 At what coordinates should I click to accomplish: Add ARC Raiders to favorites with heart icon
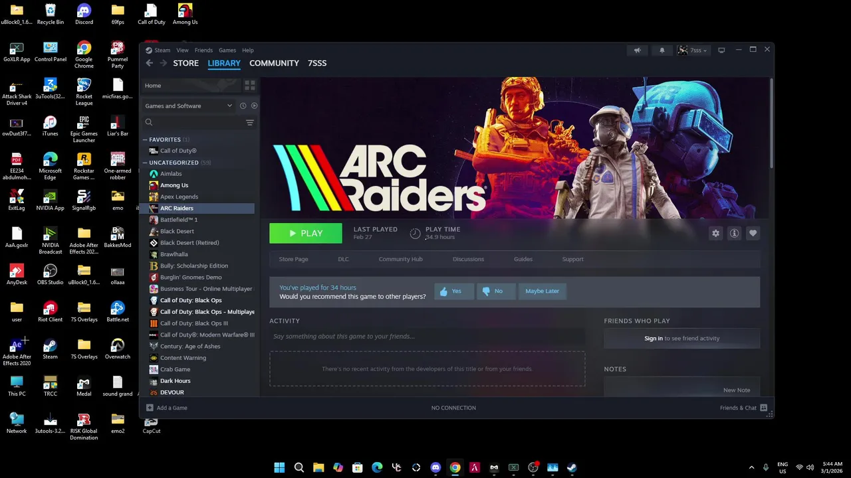753,233
